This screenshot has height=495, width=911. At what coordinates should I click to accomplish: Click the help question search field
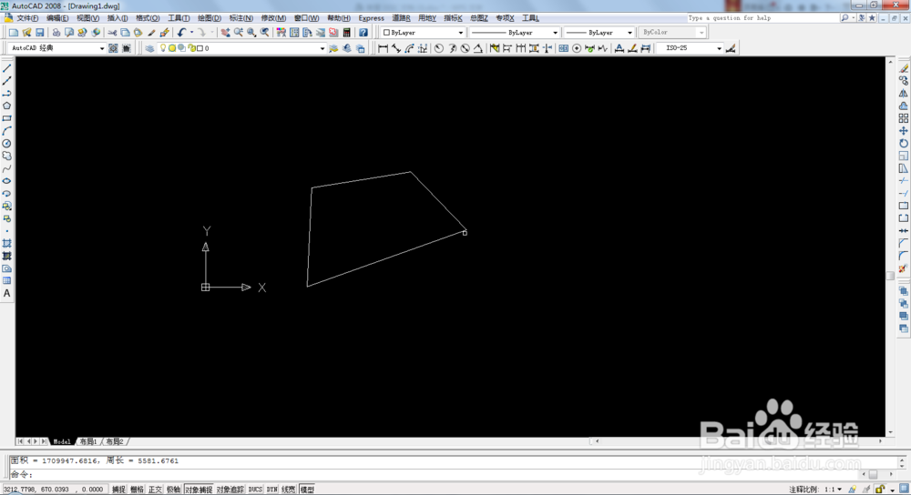(763, 18)
